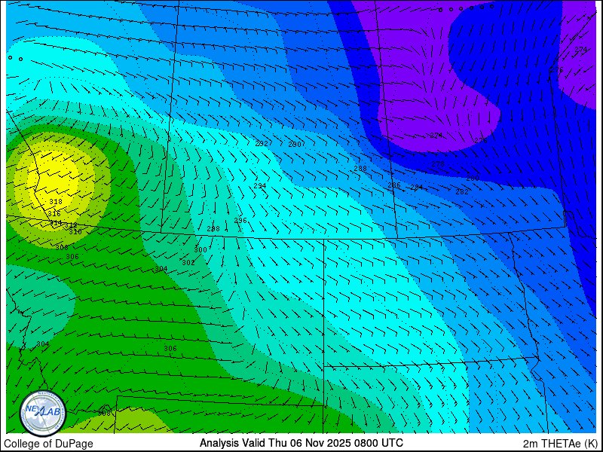
Task: Click the 300 contour label
Action: click(200, 250)
